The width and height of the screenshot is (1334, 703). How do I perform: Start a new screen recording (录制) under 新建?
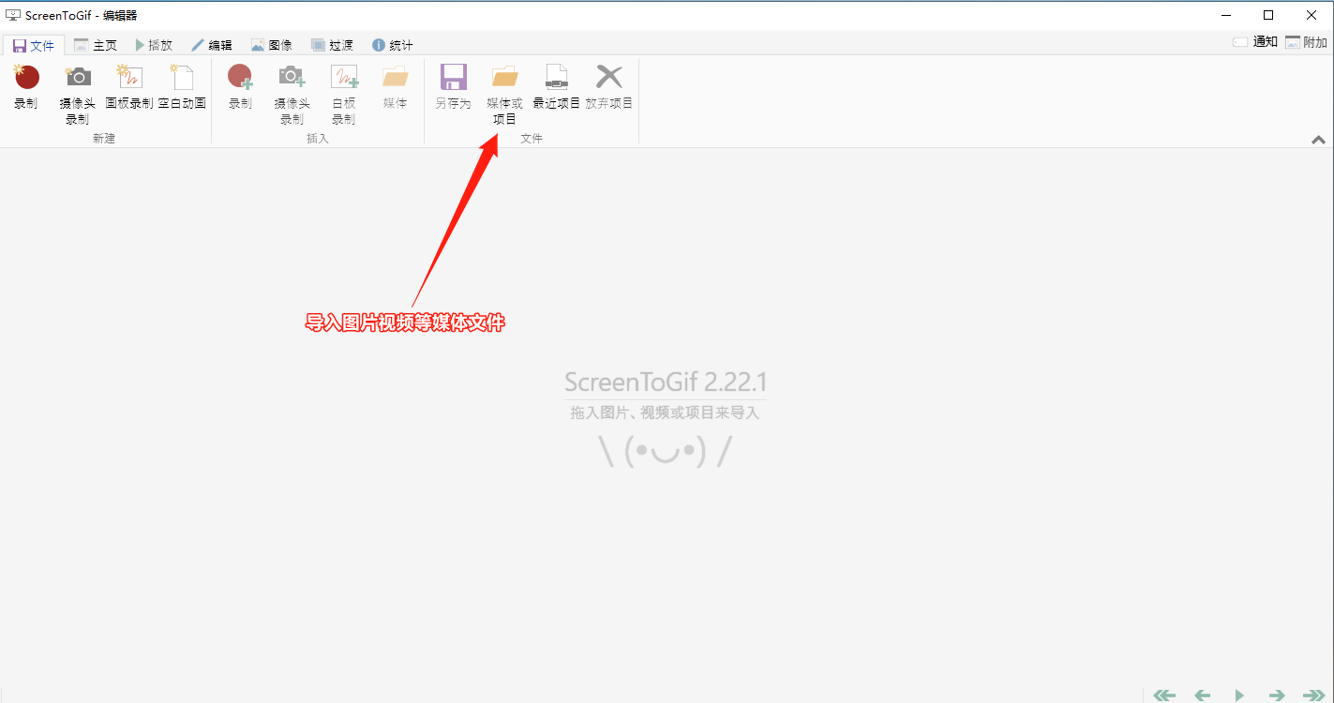(x=26, y=87)
